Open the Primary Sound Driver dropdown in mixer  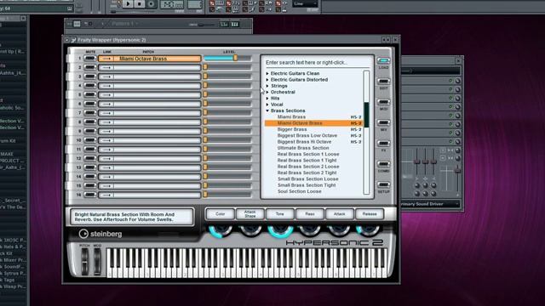click(430, 204)
